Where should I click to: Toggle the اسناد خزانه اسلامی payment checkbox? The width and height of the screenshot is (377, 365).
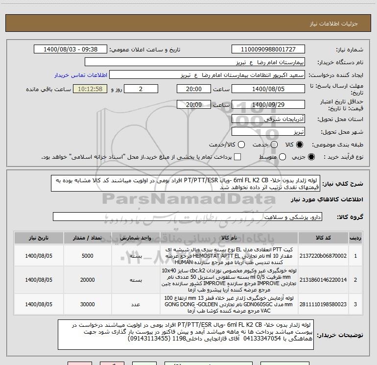237,157
